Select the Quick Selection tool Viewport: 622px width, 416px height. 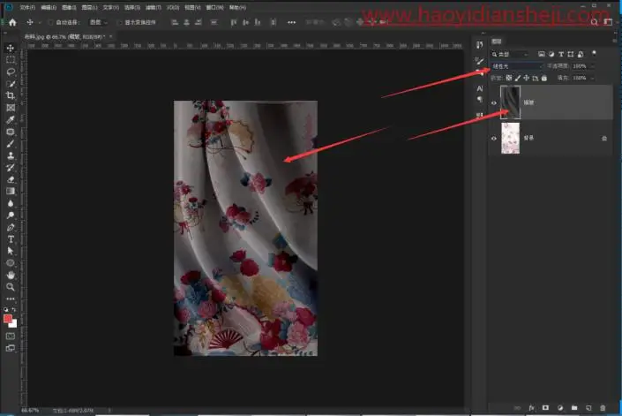tap(11, 84)
